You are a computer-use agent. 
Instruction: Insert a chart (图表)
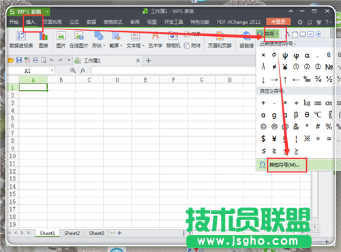pos(43,40)
